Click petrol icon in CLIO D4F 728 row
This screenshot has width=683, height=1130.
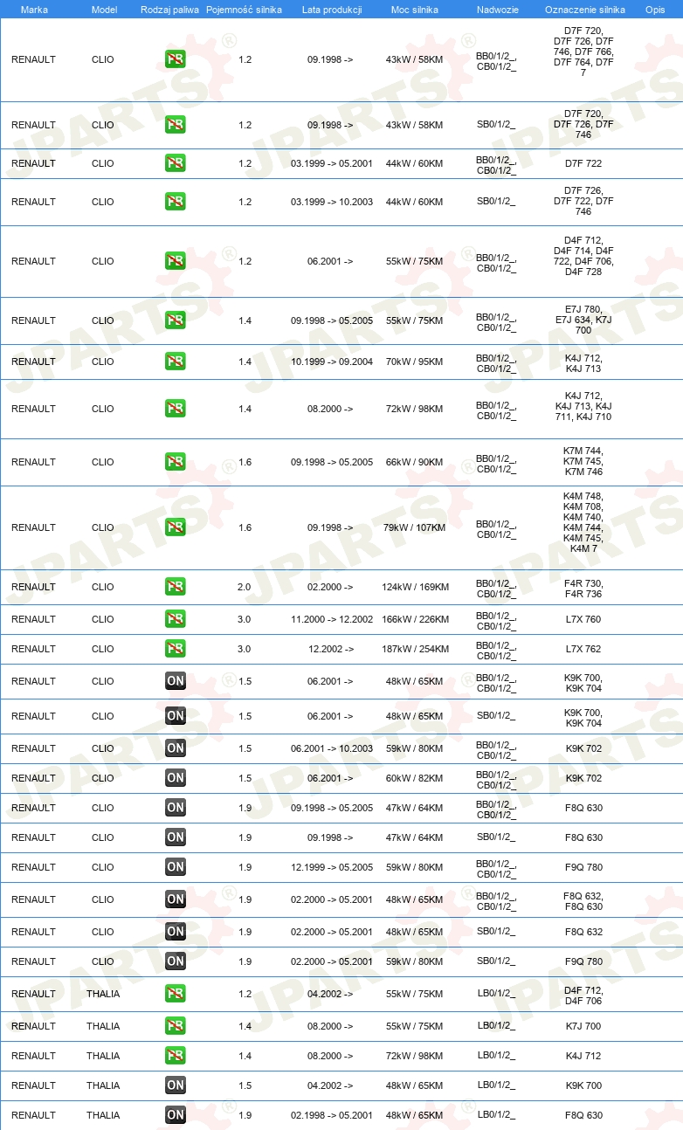pyautogui.click(x=176, y=261)
